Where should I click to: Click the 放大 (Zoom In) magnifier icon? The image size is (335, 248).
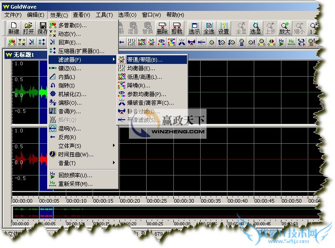(x=285, y=28)
